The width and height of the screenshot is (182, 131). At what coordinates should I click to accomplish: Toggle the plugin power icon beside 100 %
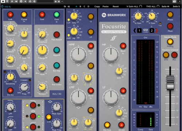[x=2, y=7]
